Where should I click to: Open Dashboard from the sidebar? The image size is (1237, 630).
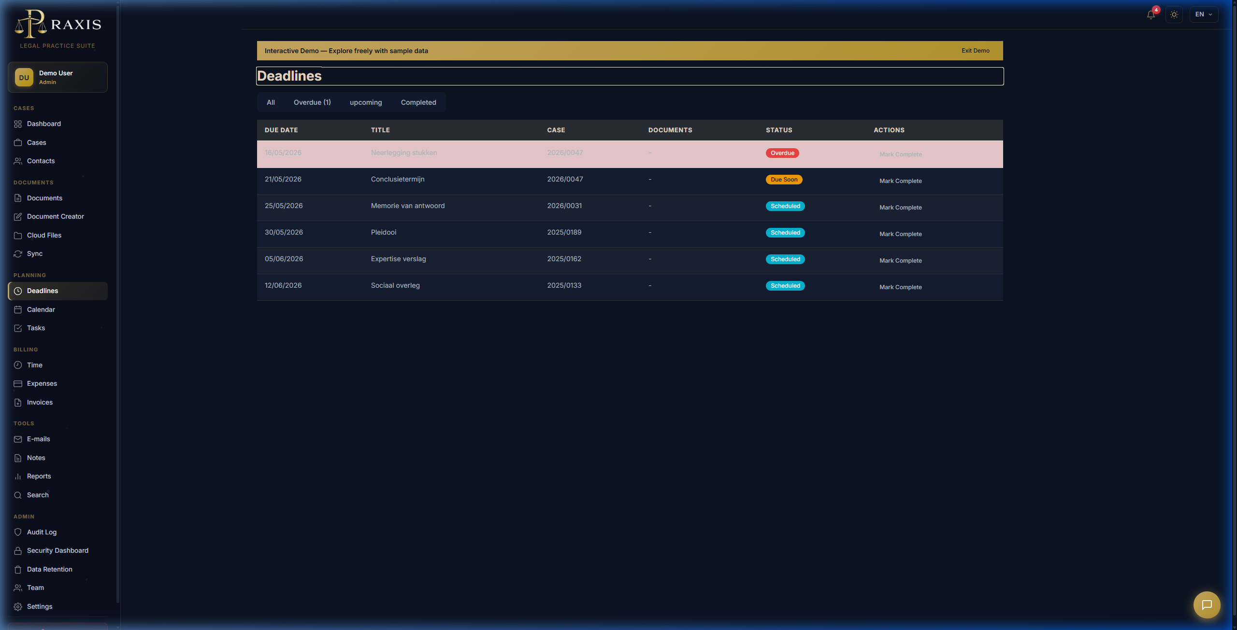58,124
